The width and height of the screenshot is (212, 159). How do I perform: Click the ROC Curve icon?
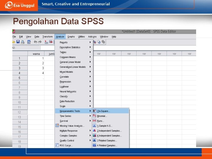click(x=57, y=145)
